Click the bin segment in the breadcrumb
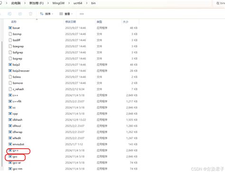225x173 pixels. click(x=94, y=3)
